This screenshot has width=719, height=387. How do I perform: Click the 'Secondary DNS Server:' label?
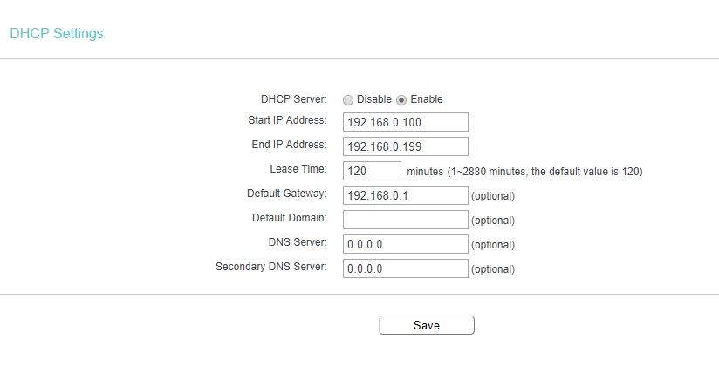point(271,267)
